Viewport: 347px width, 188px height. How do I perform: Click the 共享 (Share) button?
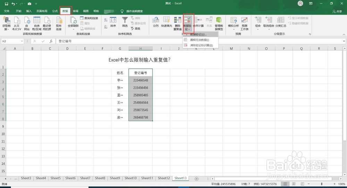(337, 11)
